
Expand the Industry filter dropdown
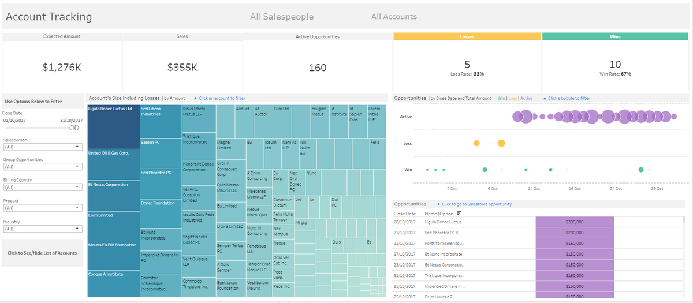tap(42, 229)
